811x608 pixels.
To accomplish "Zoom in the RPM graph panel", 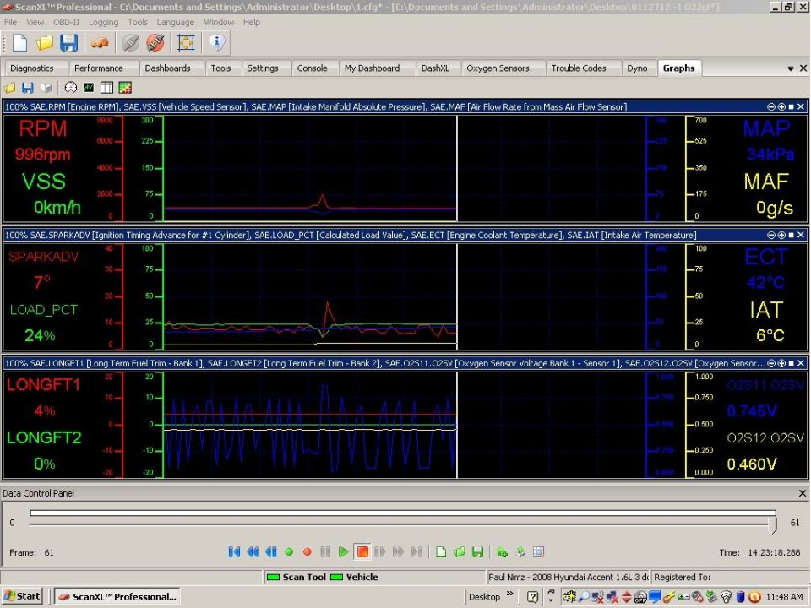I will 781,106.
